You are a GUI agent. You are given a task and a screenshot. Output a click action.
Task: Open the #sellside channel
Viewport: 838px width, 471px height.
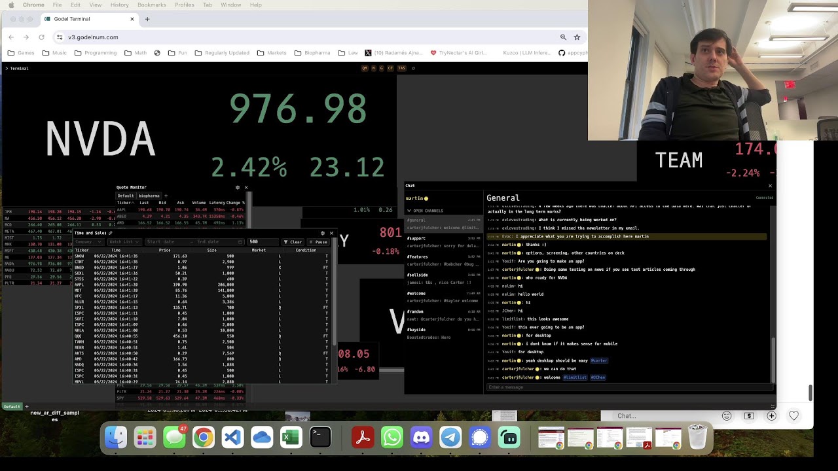point(444,279)
